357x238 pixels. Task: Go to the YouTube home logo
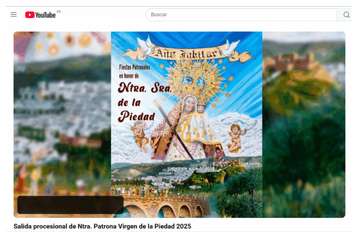coord(40,15)
